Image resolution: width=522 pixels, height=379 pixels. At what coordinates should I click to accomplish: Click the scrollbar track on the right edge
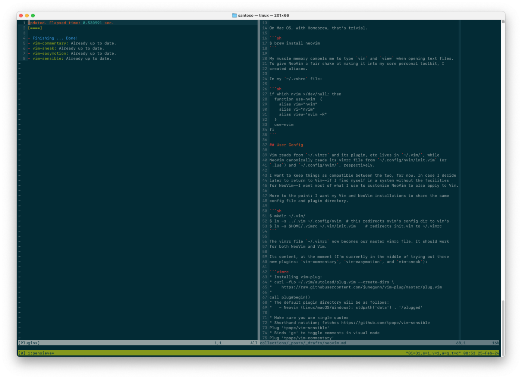point(503,149)
